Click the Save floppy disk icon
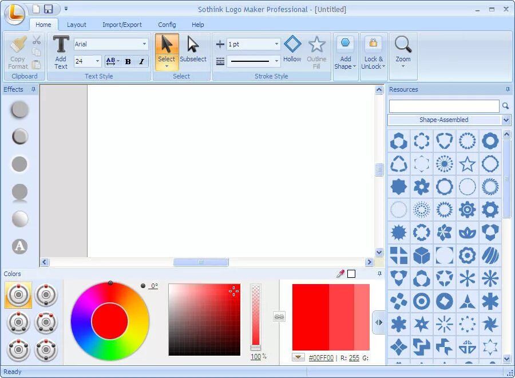The width and height of the screenshot is (515, 378). [x=48, y=9]
